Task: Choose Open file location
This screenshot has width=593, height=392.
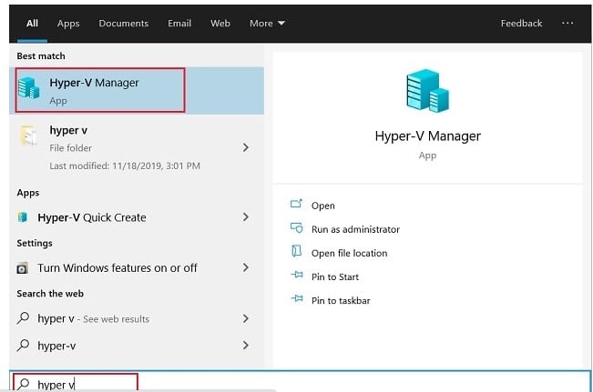Action: click(350, 253)
